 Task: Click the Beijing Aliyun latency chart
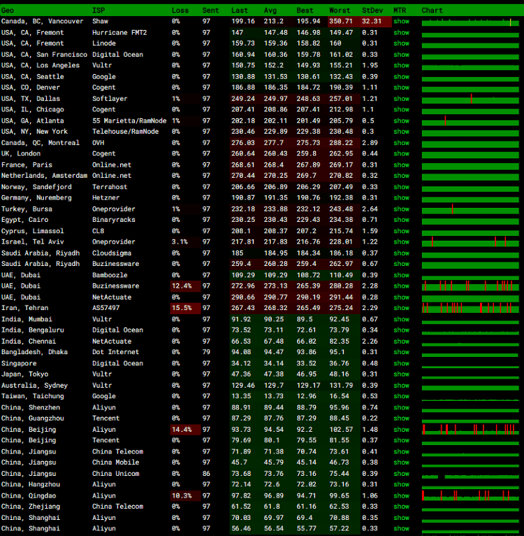pyautogui.click(x=470, y=430)
